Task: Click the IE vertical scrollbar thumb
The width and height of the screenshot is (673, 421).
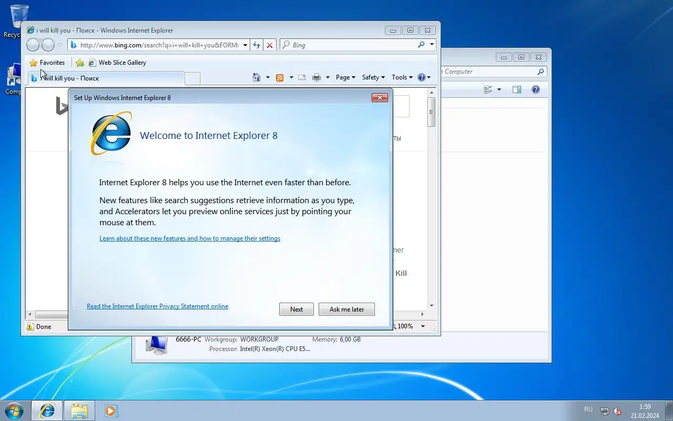Action: (x=432, y=112)
